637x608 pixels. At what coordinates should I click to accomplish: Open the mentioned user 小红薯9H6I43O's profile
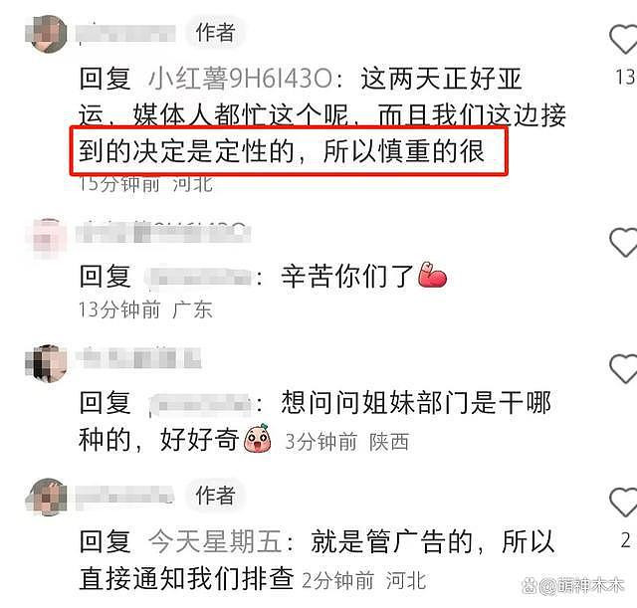coord(241,79)
